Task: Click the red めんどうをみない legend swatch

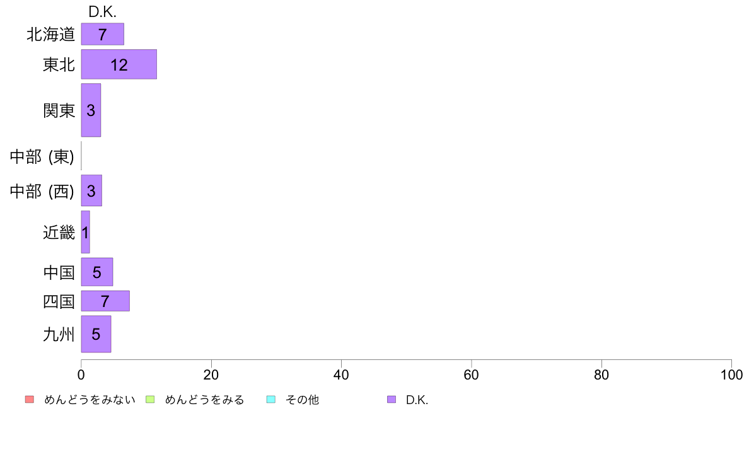Action: point(30,400)
